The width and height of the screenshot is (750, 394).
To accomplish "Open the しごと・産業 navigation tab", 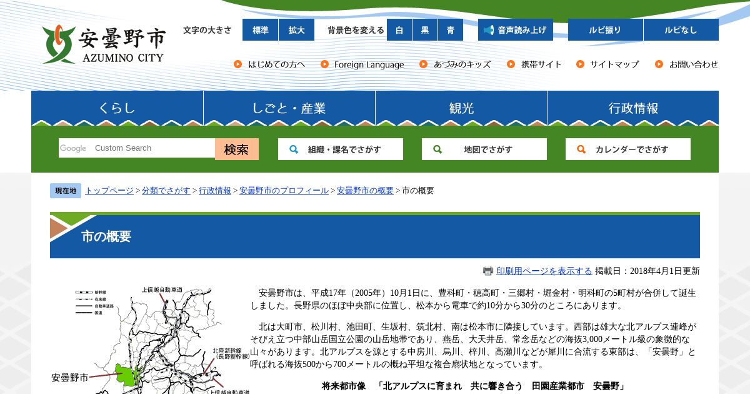I will pos(289,108).
